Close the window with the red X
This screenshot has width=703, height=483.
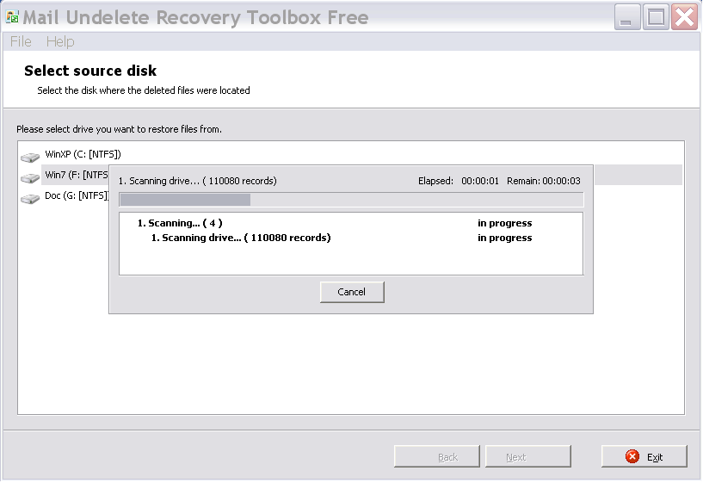click(685, 17)
